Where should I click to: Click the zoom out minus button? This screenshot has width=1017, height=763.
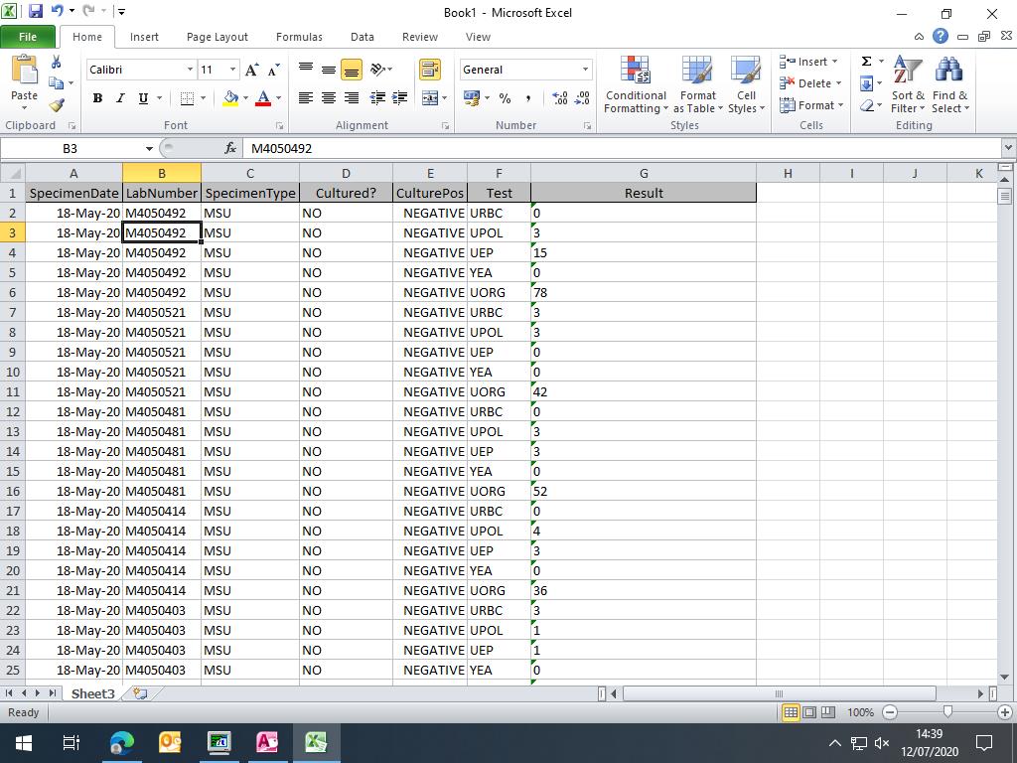click(890, 712)
